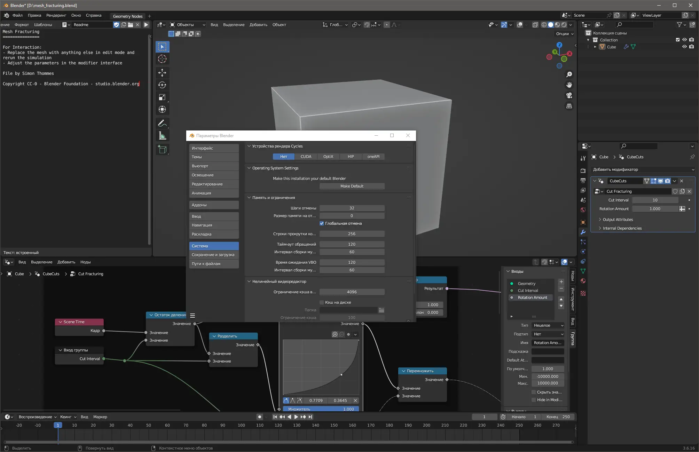The width and height of the screenshot is (699, 452).
Task: Open the hamburger menu in Preferences window
Action: tap(193, 316)
